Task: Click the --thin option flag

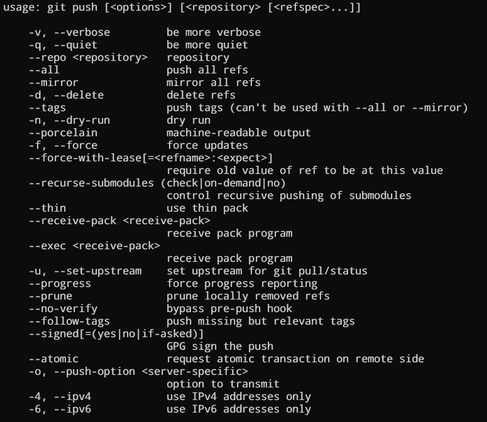Action: 47,208
